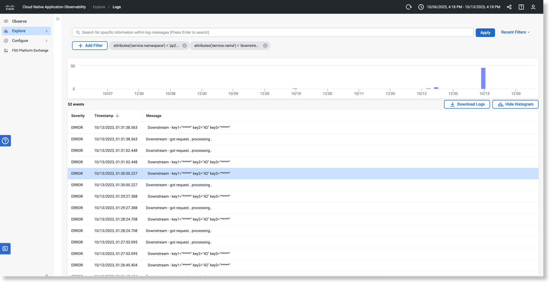Screen dimensions: 550x283
Task: Click the log message search field
Action: [x=273, y=32]
